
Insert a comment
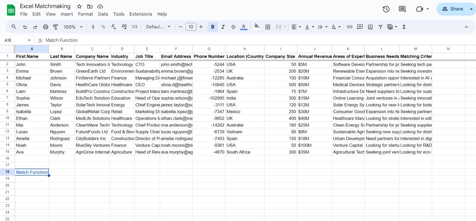tap(360, 27)
